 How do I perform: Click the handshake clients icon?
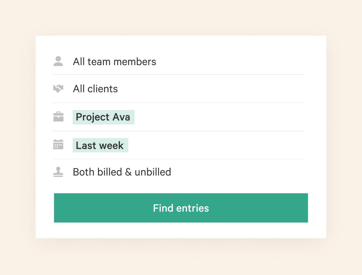[58, 89]
